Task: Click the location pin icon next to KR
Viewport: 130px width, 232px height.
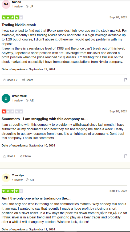Action: 27,180
